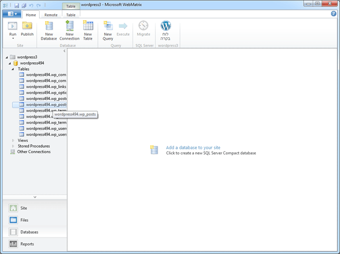Collapse the wordpress3 root node
340x254 pixels.
[x=7, y=57]
